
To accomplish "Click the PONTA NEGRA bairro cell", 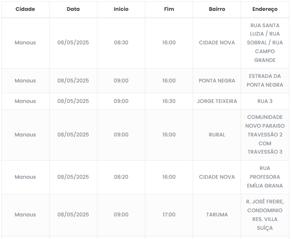I will point(217,81).
